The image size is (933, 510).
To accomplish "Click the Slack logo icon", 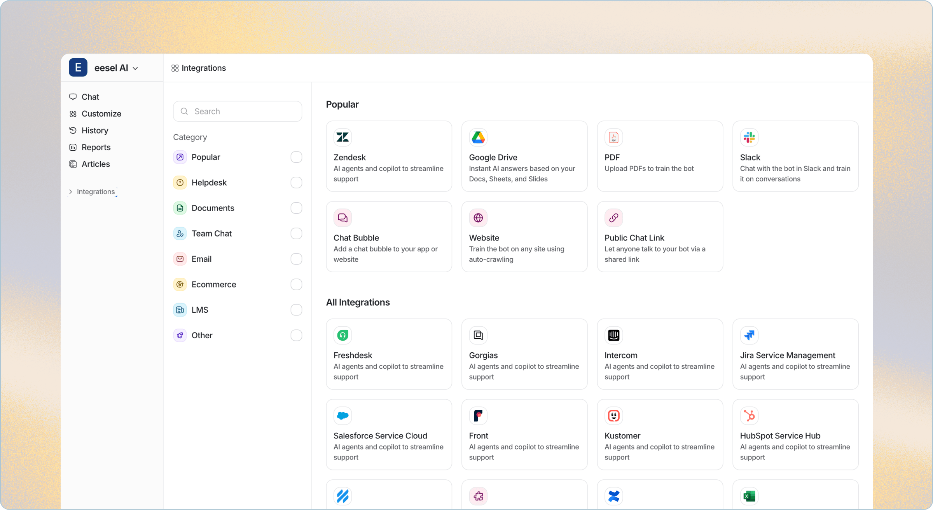I will coord(749,137).
